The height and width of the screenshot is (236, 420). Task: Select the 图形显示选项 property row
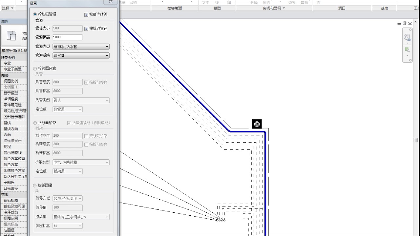(x=14, y=117)
